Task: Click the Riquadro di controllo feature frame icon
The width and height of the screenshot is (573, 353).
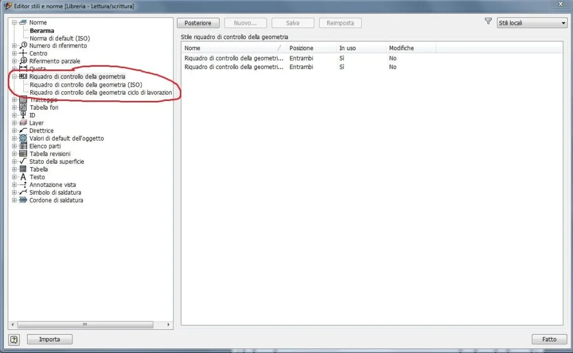Action: (x=23, y=76)
